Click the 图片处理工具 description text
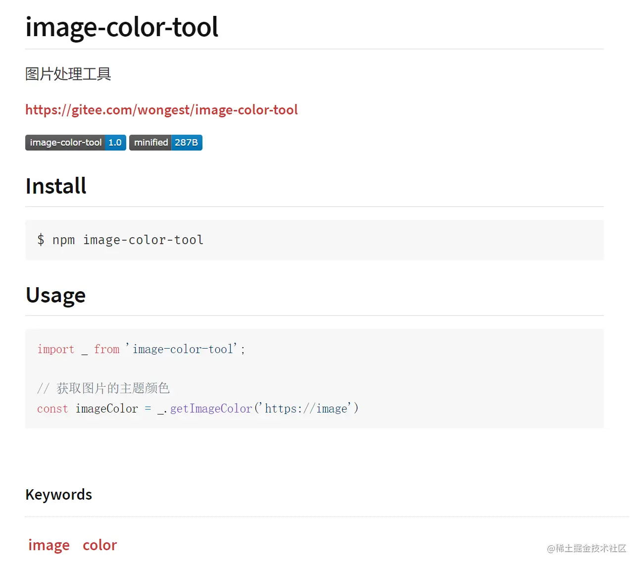Viewport: 641px width, 568px height. tap(68, 74)
